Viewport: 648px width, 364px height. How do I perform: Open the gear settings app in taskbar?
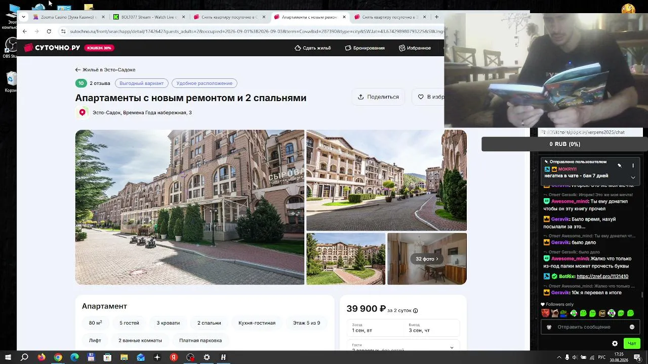tap(207, 357)
